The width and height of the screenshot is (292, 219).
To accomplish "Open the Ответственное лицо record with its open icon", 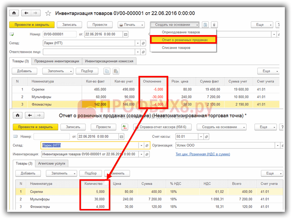I will pyautogui.click(x=143, y=52).
